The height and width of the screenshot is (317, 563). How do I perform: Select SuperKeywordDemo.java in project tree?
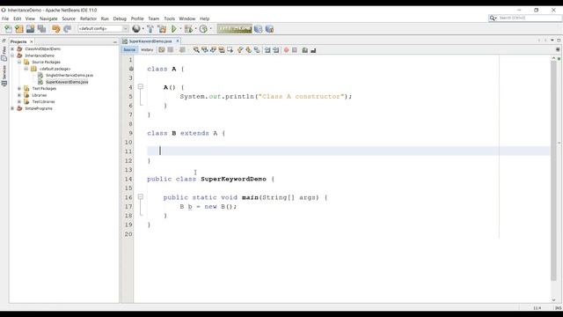coord(67,82)
